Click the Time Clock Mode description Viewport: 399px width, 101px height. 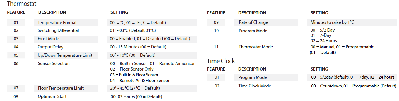[x=255, y=86]
